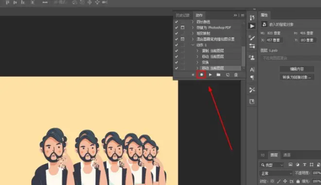Switch to the 通道 tab
321x185 pixels.
[287, 155]
